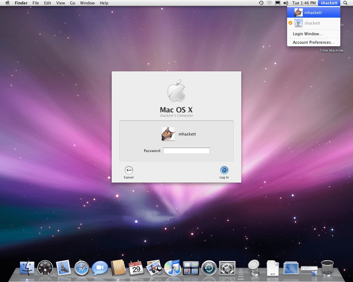Open the Mail stamp icon in dock
This screenshot has width=353, height=282.
(x=63, y=268)
